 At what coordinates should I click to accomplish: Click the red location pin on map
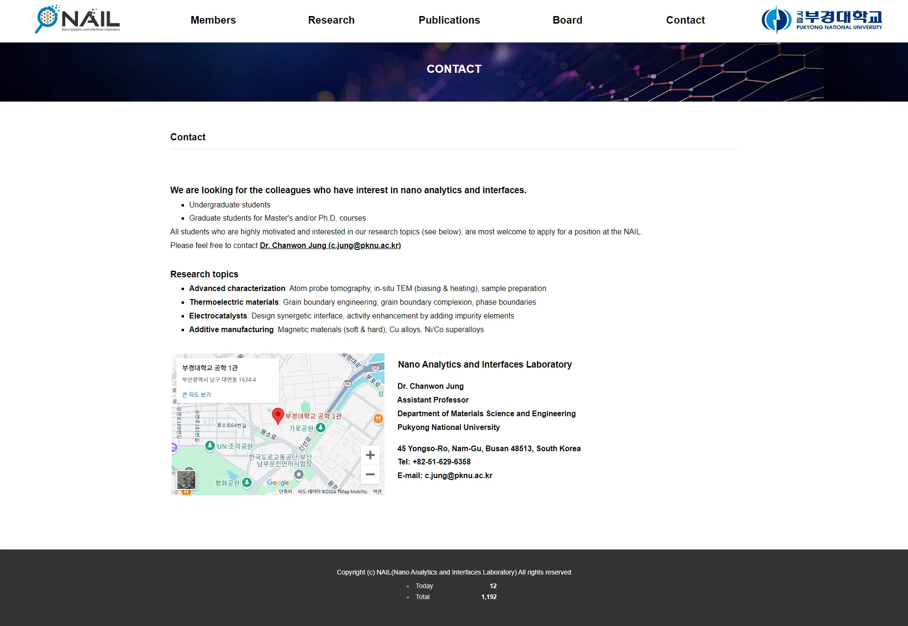[278, 416]
